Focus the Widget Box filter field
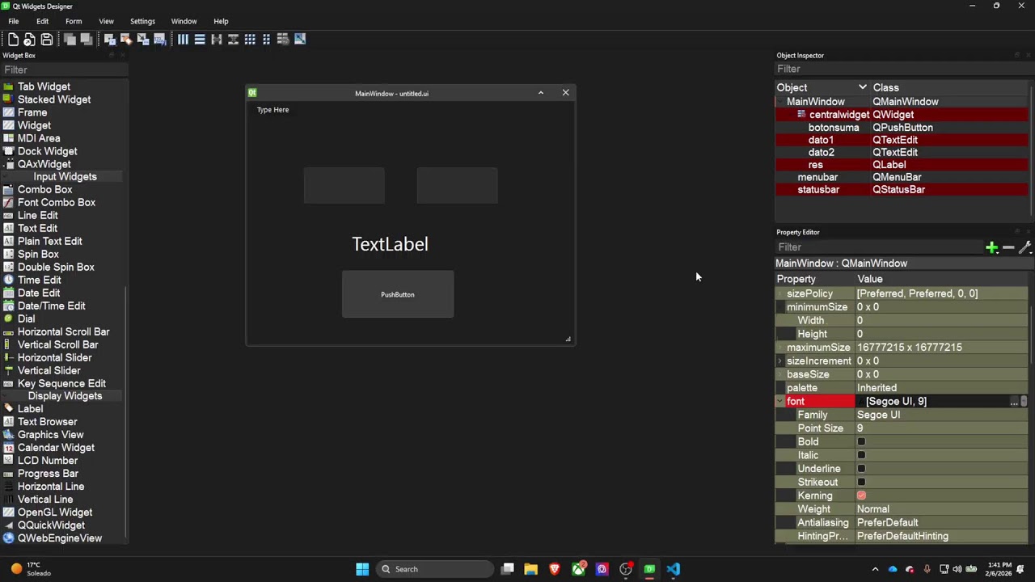The image size is (1035, 582). click(x=65, y=70)
